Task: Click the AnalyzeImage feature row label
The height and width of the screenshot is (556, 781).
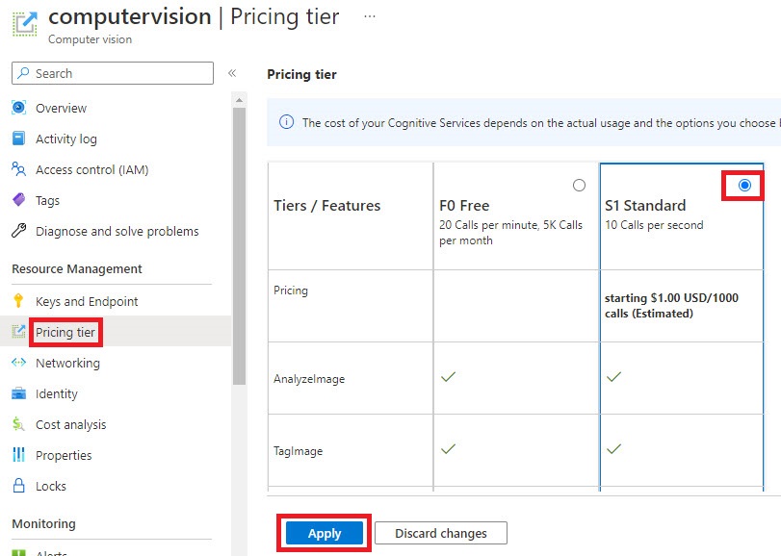Action: pyautogui.click(x=309, y=379)
